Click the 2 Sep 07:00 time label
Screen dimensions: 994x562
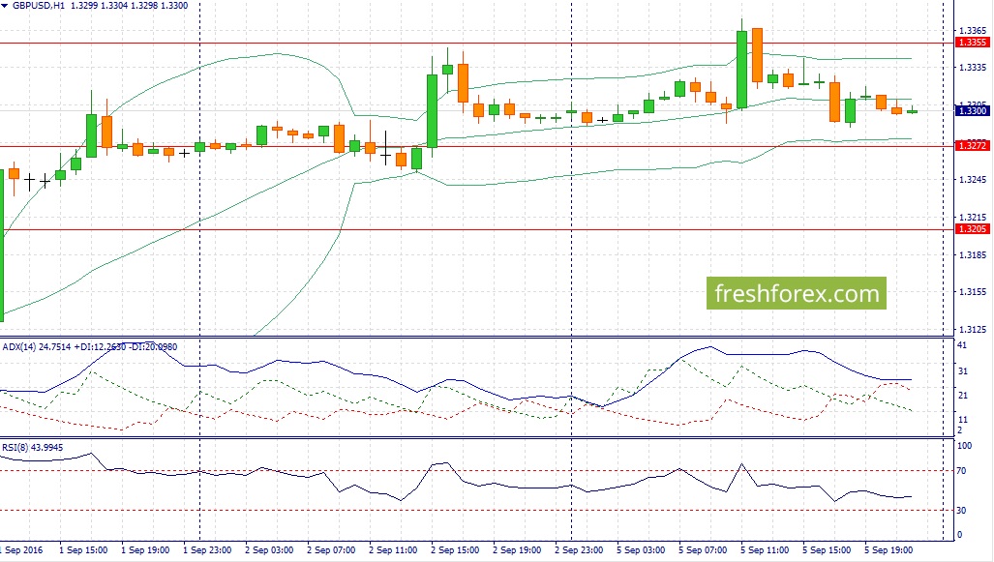[331, 550]
